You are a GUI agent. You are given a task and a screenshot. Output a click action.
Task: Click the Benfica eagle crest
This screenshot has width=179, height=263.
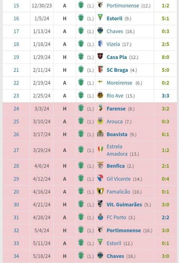100,165
